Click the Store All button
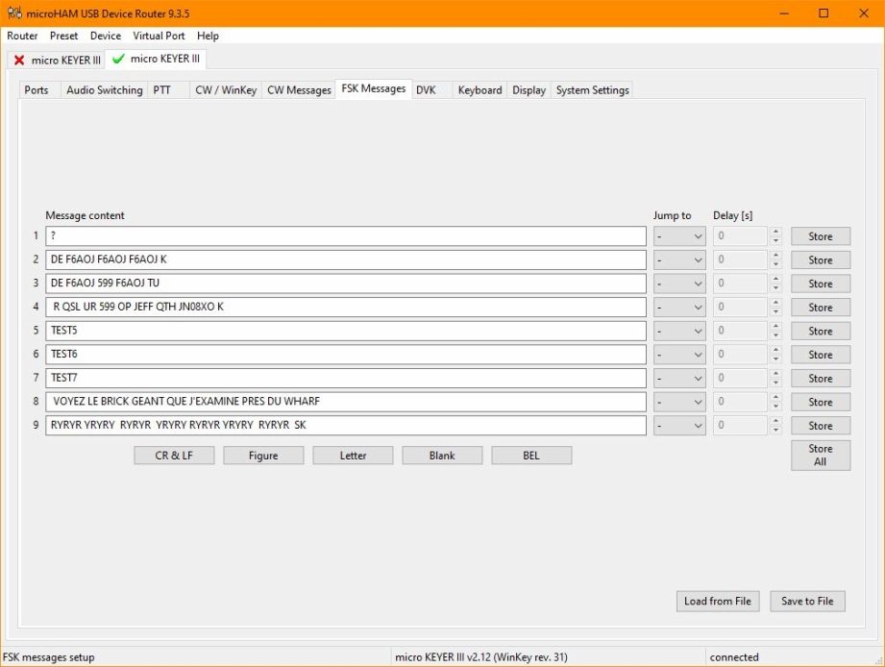The width and height of the screenshot is (885, 667). pos(820,455)
